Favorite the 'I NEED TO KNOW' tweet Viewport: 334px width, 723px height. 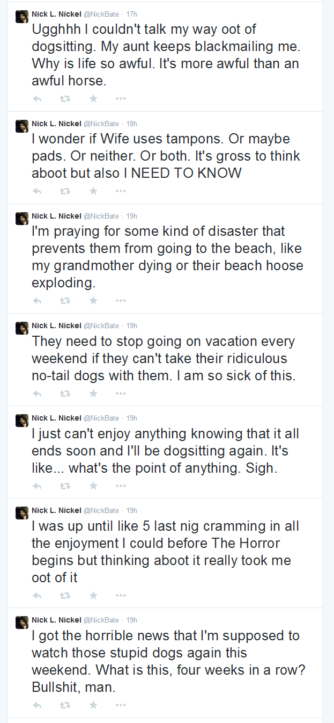tap(93, 191)
